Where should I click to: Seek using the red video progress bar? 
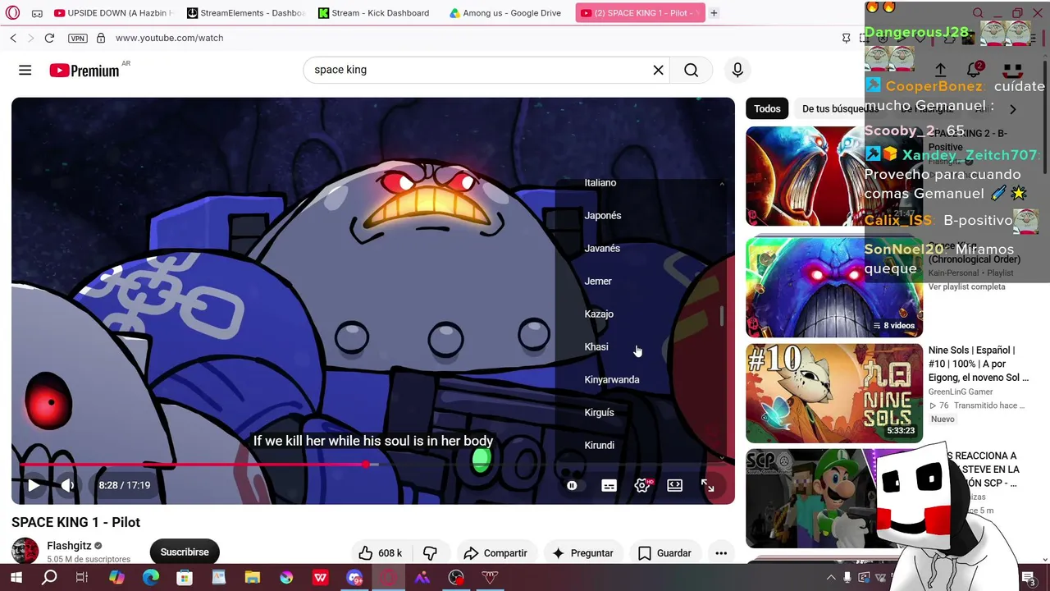[373, 465]
